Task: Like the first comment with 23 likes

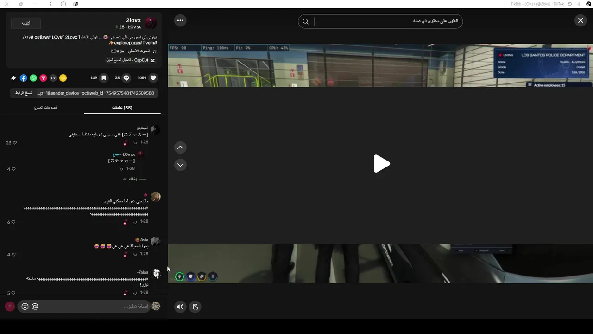Action: pyautogui.click(x=14, y=143)
